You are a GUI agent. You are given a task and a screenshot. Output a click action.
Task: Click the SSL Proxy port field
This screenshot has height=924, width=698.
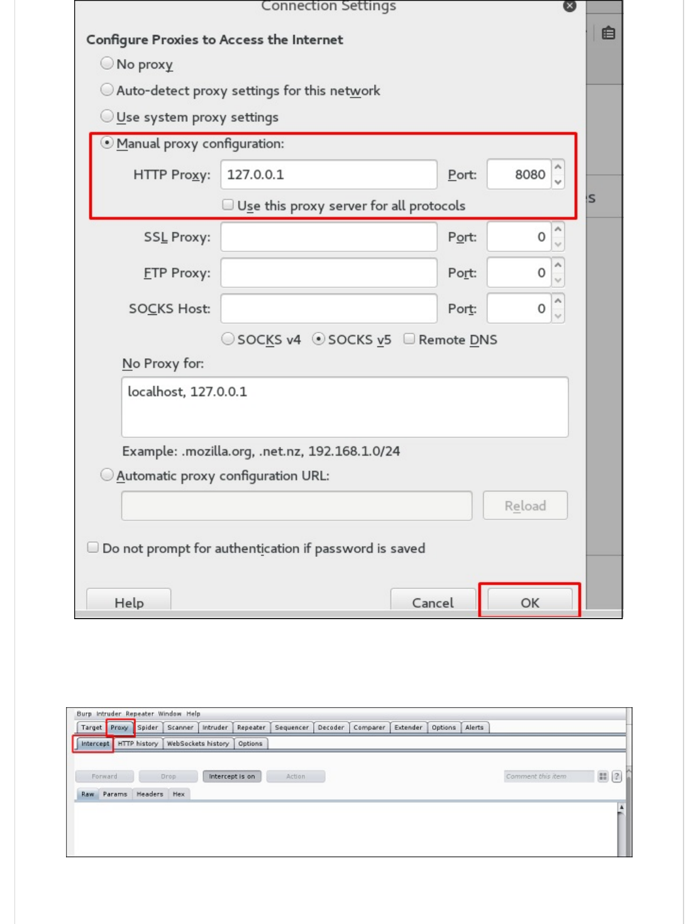(x=519, y=237)
